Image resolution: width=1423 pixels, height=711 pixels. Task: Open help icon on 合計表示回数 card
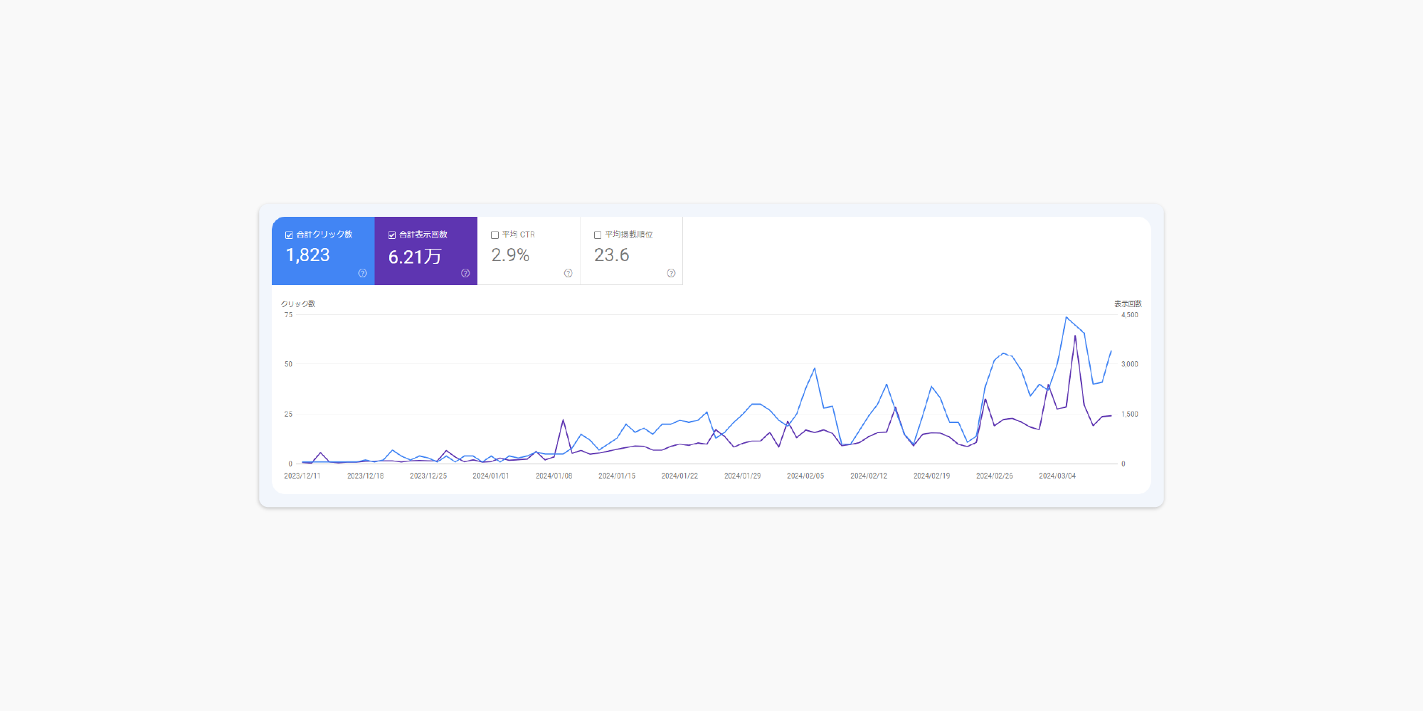click(465, 273)
